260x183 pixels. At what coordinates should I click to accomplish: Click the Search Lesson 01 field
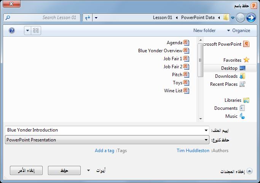[42, 18]
